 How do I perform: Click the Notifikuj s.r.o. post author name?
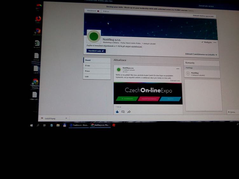click(x=128, y=68)
